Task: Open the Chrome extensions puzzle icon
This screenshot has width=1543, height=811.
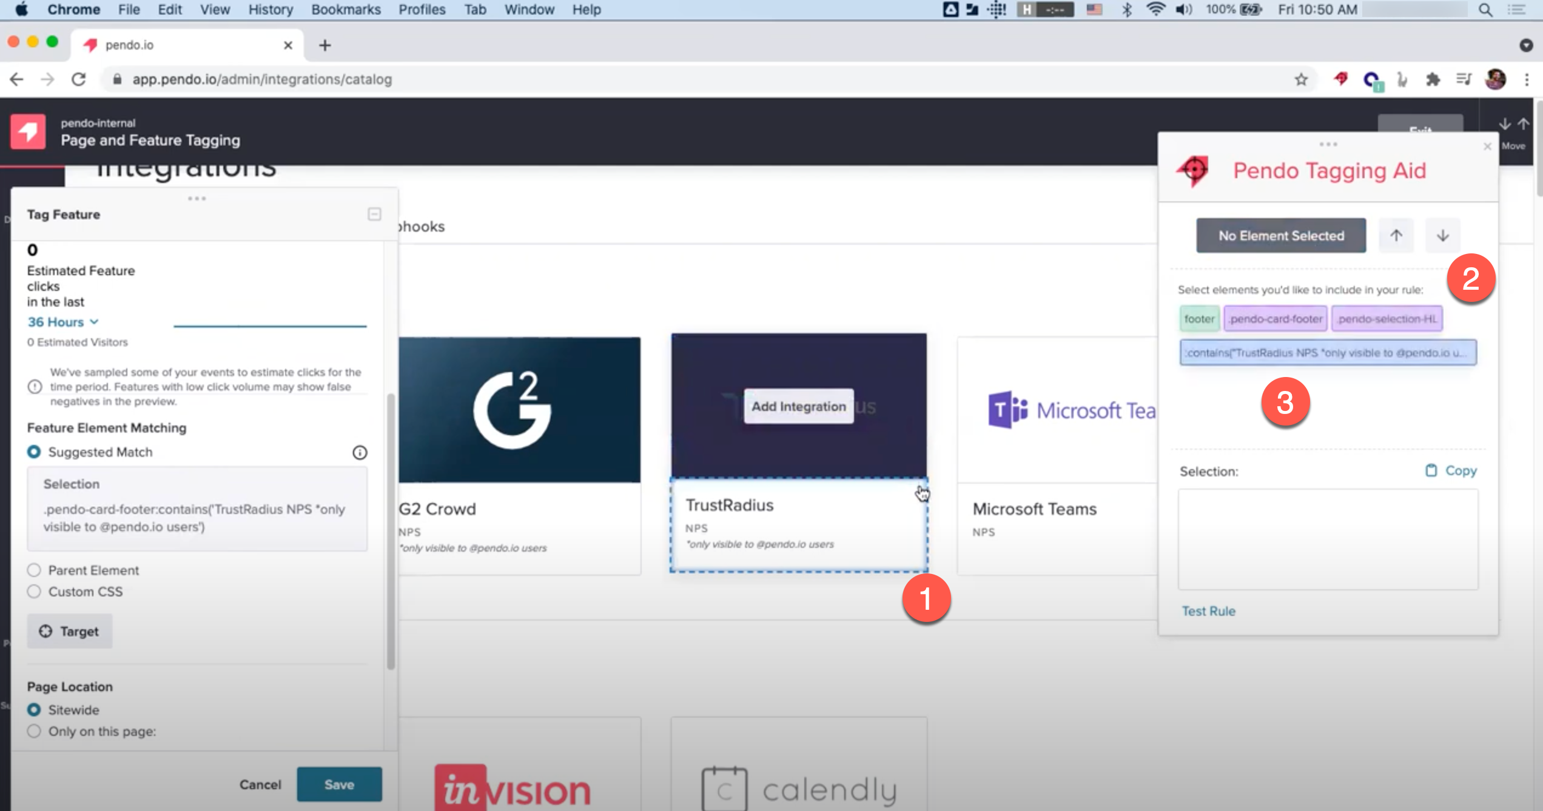Action: click(1433, 79)
